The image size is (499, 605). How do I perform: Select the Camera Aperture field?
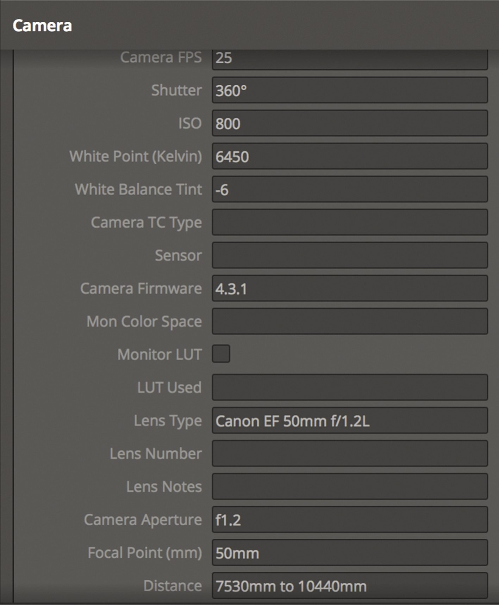tap(349, 520)
